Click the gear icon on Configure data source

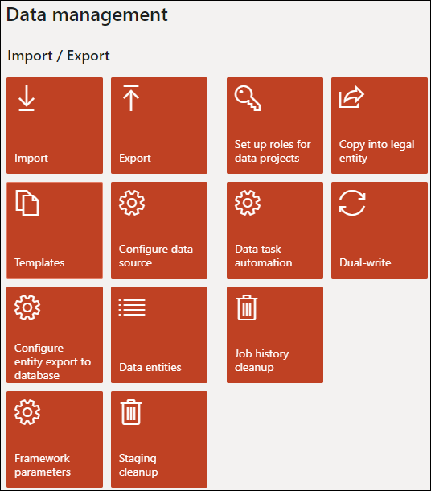pos(132,203)
